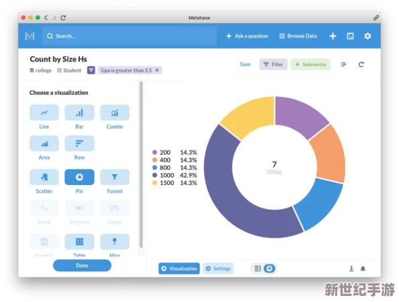This screenshot has height=302, width=399.
Task: Open the download results icon
Action: (x=351, y=268)
